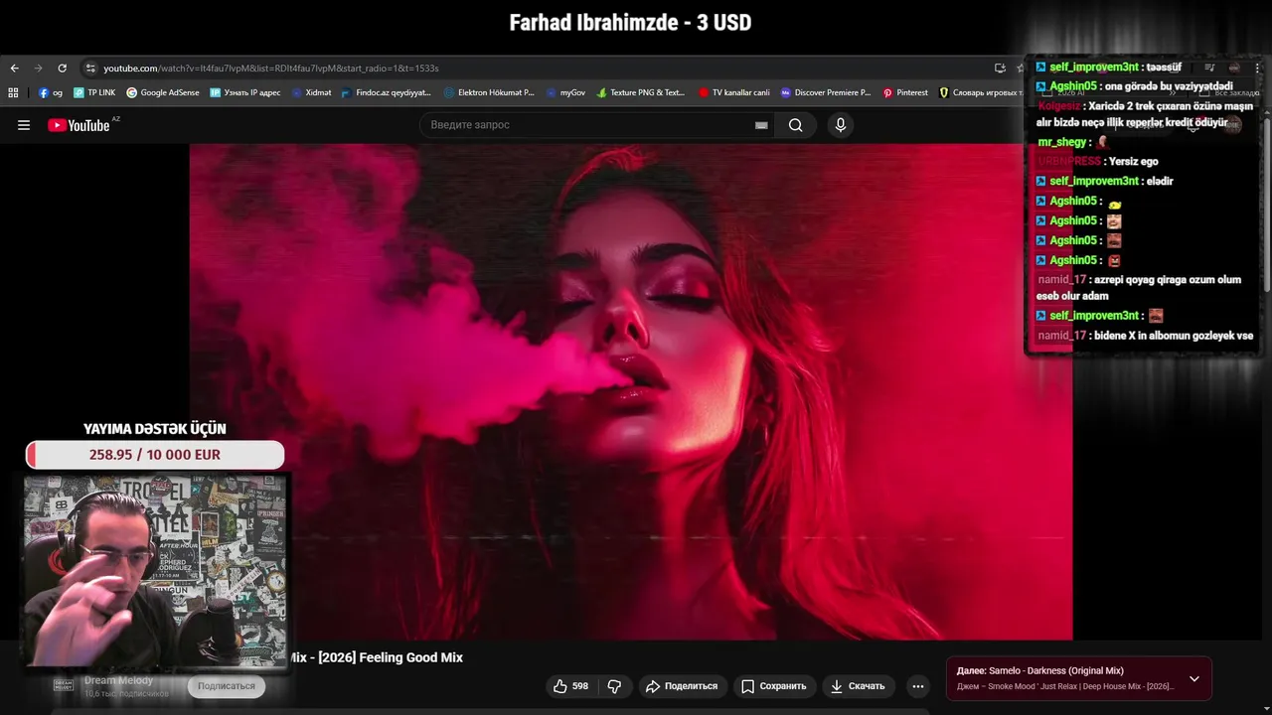This screenshot has width=1272, height=715.
Task: Open the TP LINK bookmark
Action: click(94, 92)
